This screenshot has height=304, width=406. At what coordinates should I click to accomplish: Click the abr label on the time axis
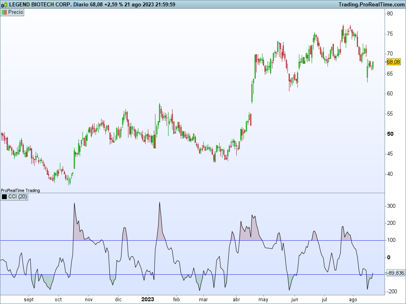click(x=236, y=300)
